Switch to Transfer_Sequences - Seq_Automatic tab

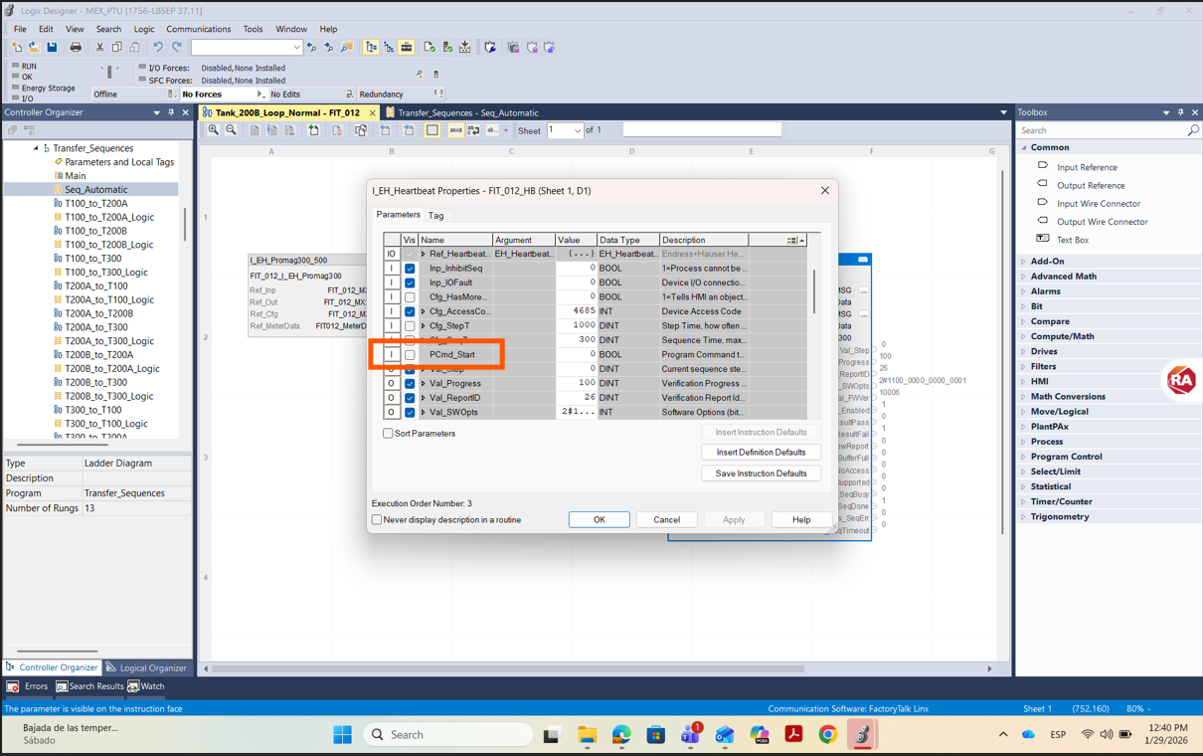[x=468, y=112]
